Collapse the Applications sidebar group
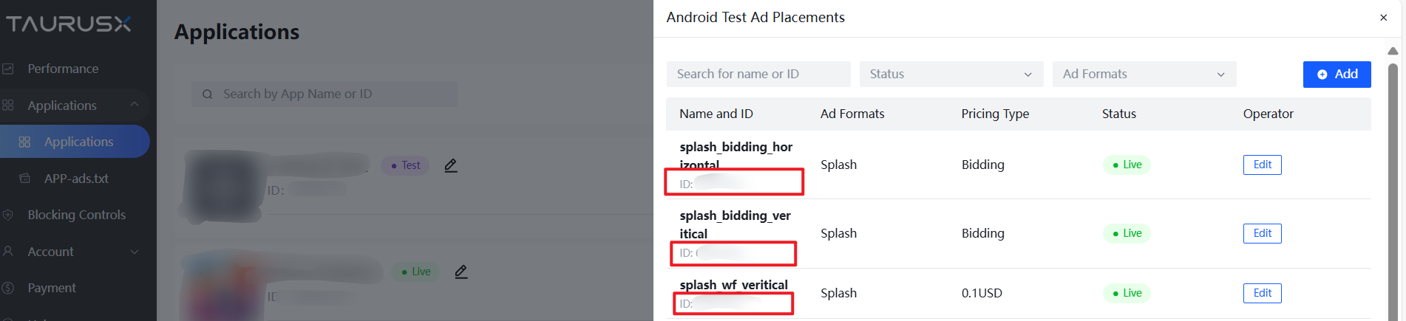This screenshot has width=1406, height=321. 134,105
